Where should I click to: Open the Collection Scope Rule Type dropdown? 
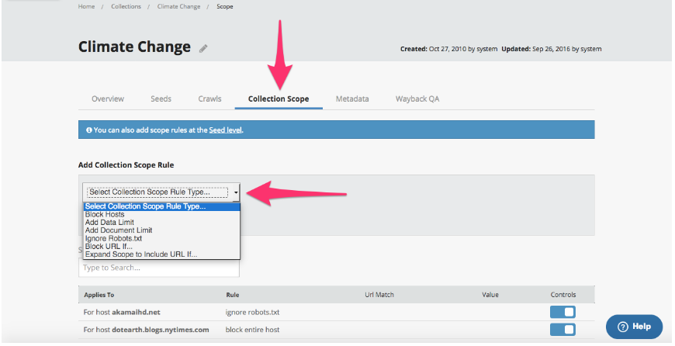point(161,192)
